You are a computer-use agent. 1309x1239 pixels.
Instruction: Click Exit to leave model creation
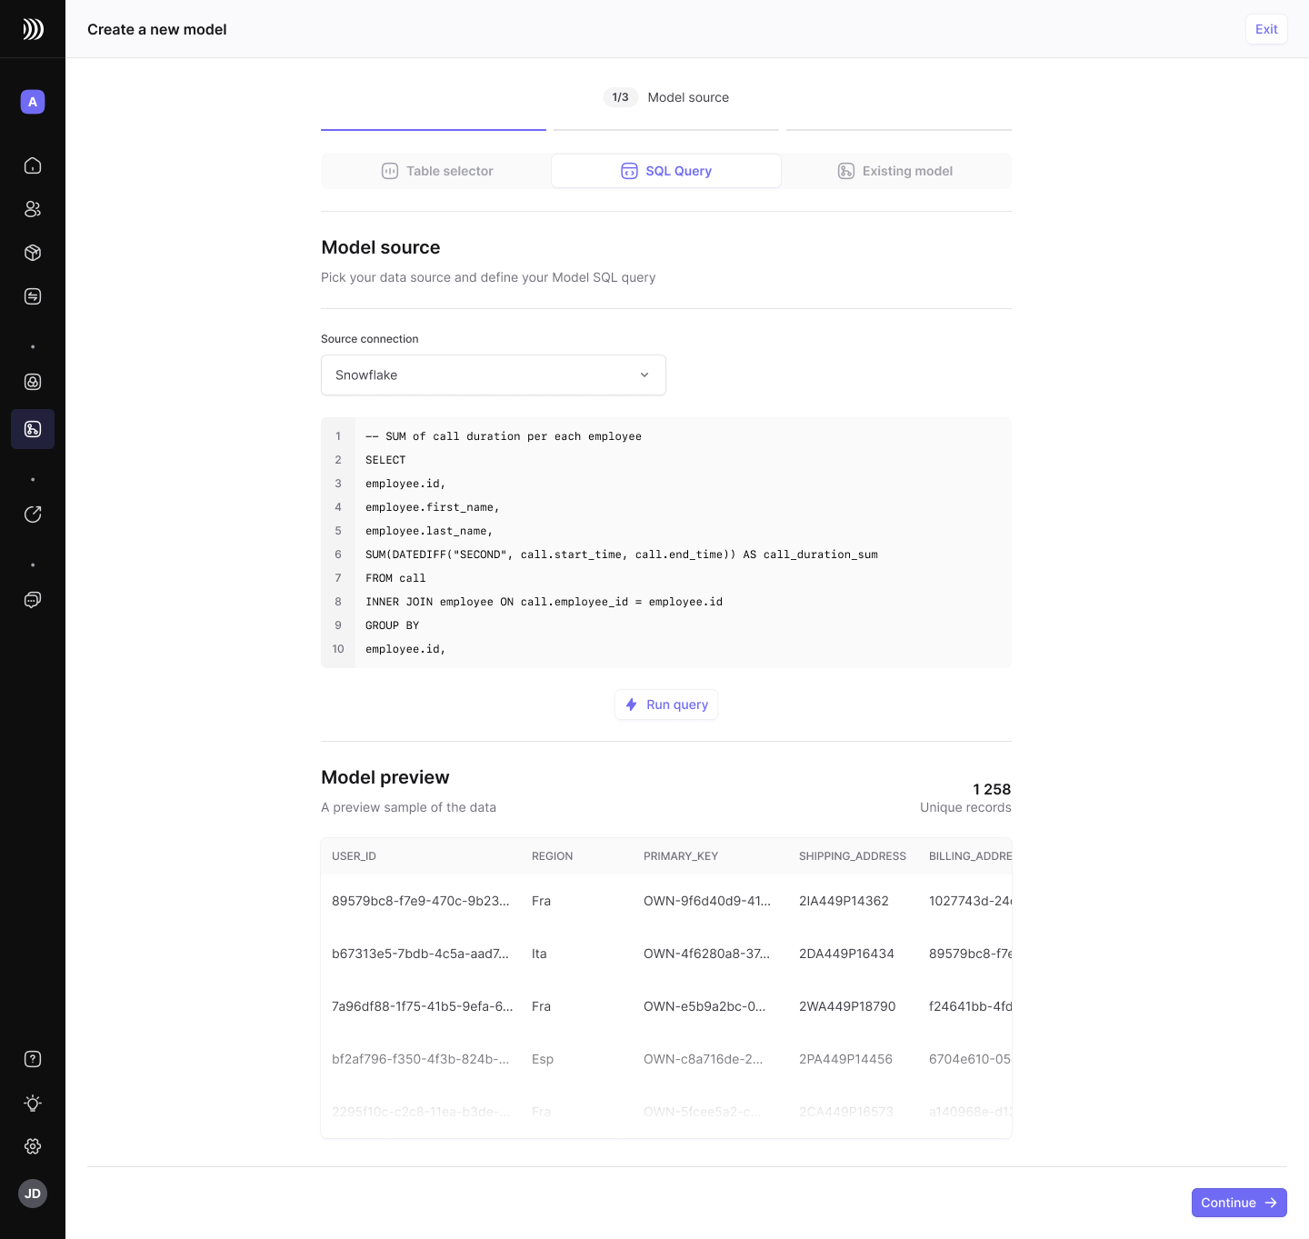pos(1265,29)
